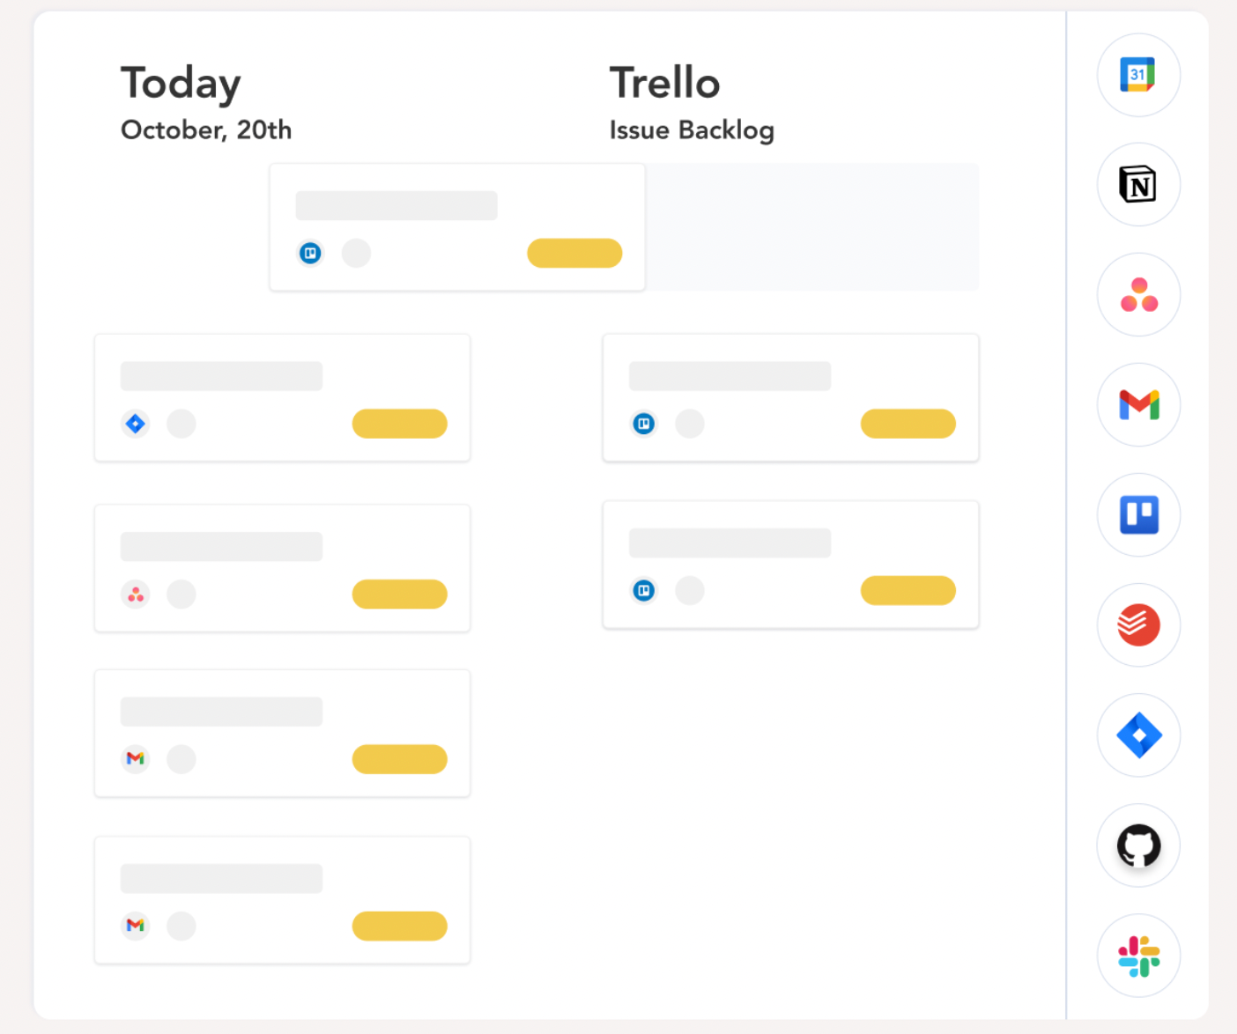1237x1034 pixels.
Task: Click the Gmail icon in the sidebar
Action: point(1138,405)
